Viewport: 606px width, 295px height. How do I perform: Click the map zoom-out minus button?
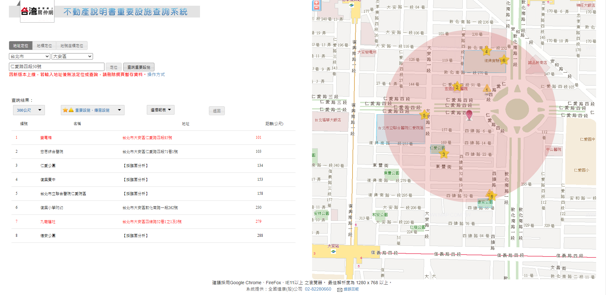(x=316, y=8)
